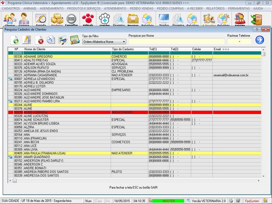Click the Pesquisa icon next to Vendas
Viewport: 272px width, 204px height.
point(178,19)
